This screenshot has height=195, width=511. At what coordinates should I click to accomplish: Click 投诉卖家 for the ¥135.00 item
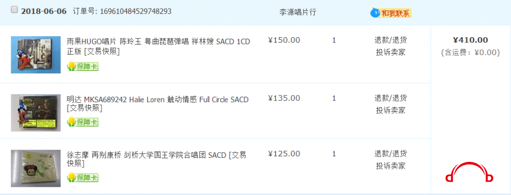(x=390, y=110)
